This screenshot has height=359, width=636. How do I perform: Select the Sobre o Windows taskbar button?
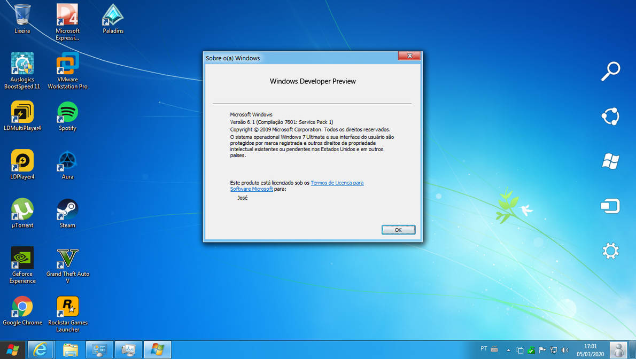[157, 350]
